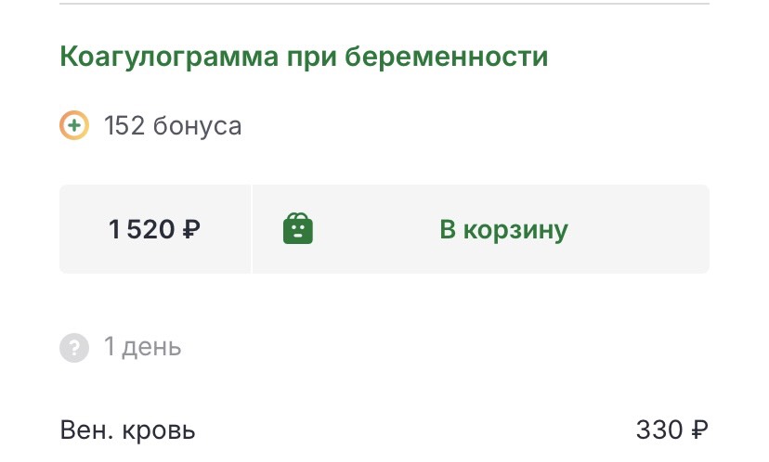Screen dimensions: 769x462
Task: Click the word день next to question icon
Action: pos(151,348)
